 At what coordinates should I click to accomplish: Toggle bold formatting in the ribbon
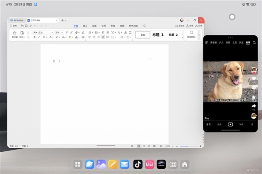coord(34,37)
